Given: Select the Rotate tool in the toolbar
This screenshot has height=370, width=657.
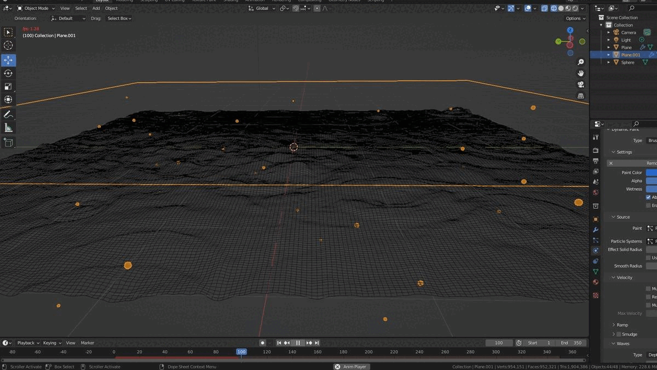Looking at the screenshot, I should (x=8, y=73).
